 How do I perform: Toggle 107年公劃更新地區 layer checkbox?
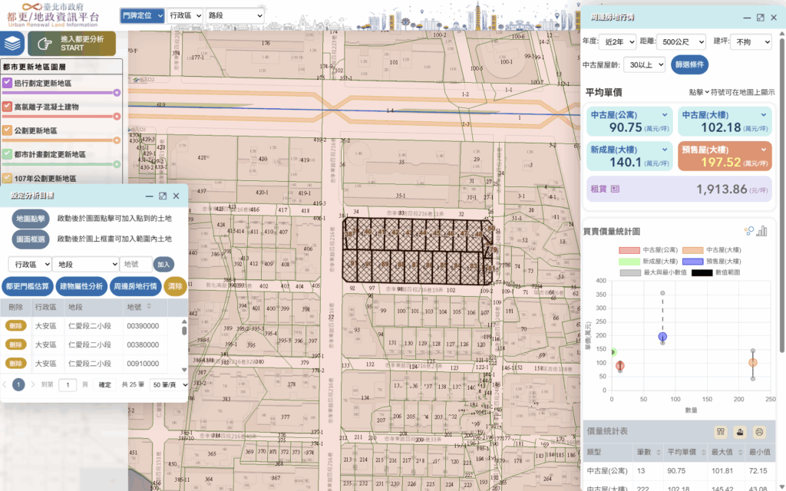pyautogui.click(x=7, y=178)
